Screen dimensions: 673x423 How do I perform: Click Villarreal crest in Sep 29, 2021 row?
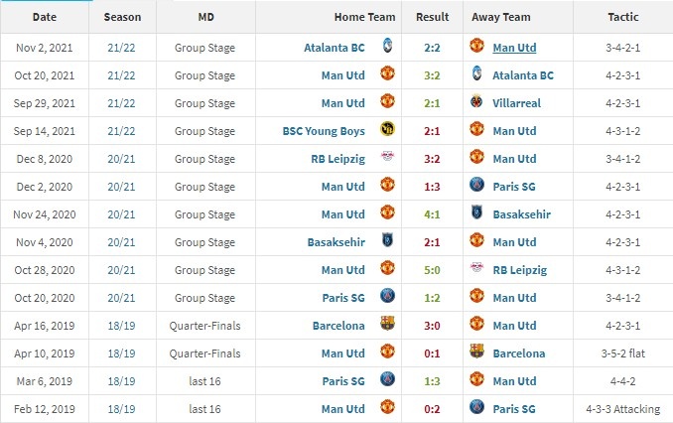pyautogui.click(x=476, y=101)
